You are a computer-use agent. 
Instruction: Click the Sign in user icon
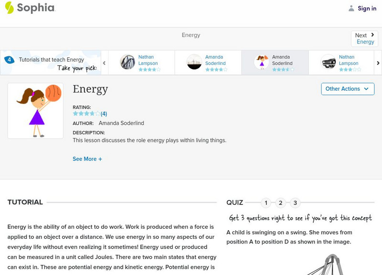coord(351,8)
